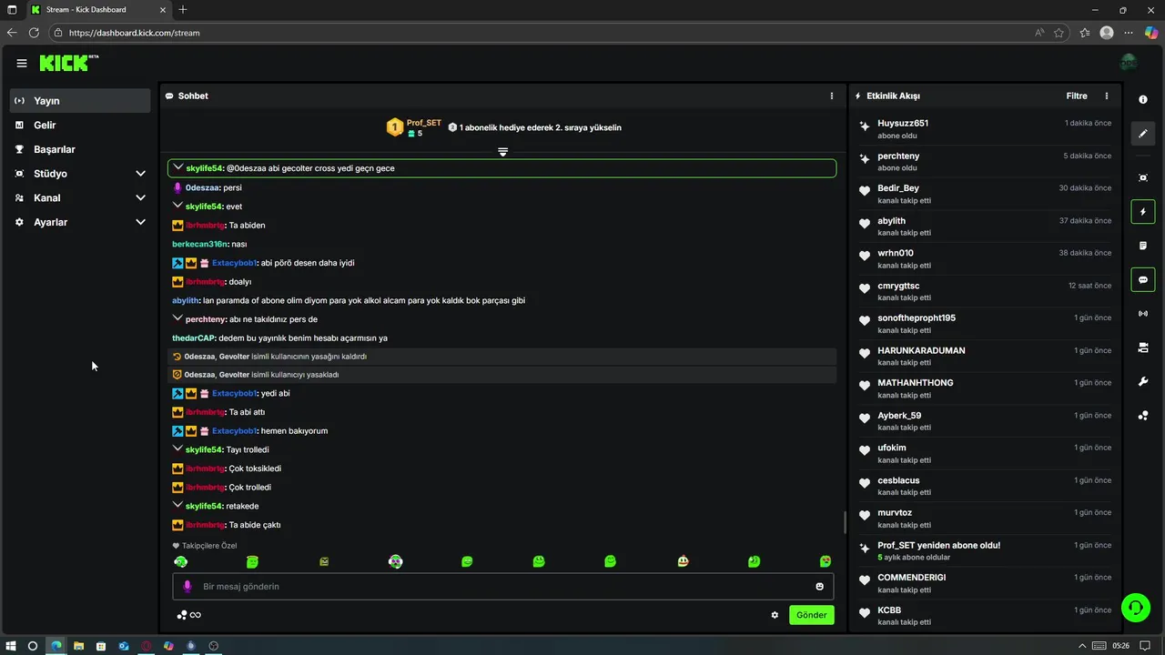This screenshot has width=1165, height=655.
Task: Click username abylith in the chat message
Action: pyautogui.click(x=186, y=300)
